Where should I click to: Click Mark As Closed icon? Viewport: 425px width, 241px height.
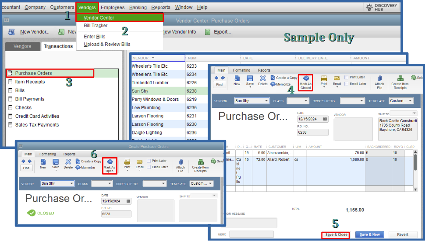(305, 83)
